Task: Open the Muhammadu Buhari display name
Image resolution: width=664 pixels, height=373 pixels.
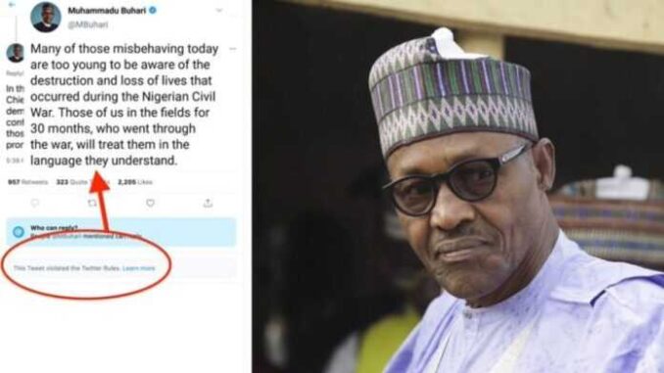Action: tap(107, 11)
